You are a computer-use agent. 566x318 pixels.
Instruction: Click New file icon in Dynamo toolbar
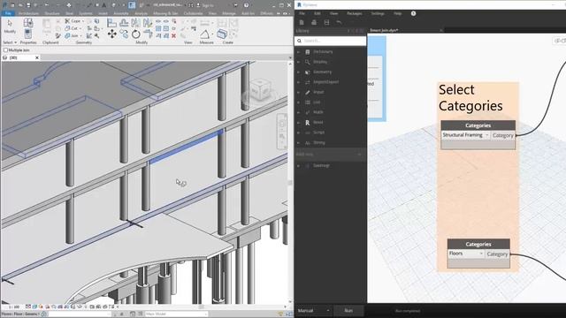point(302,22)
